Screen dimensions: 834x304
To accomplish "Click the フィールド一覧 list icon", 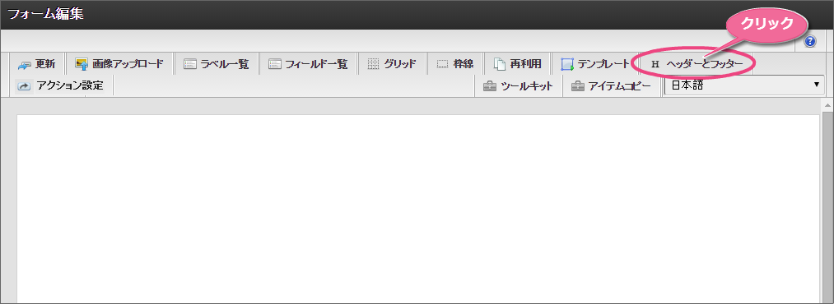I will [x=274, y=64].
